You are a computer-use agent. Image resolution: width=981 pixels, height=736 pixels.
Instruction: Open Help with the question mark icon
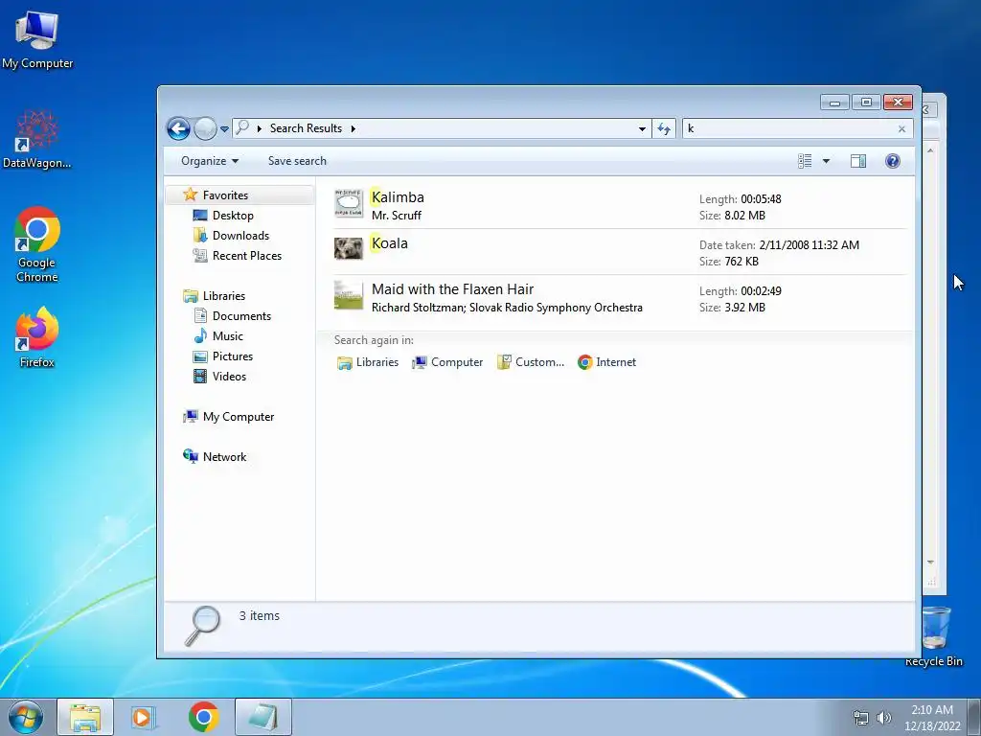[x=892, y=161]
